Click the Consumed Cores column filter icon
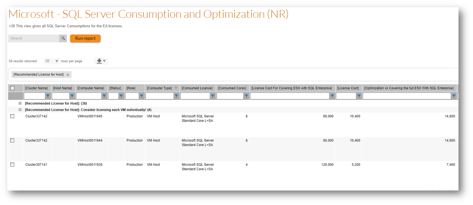This screenshot has height=205, width=473. click(246, 96)
